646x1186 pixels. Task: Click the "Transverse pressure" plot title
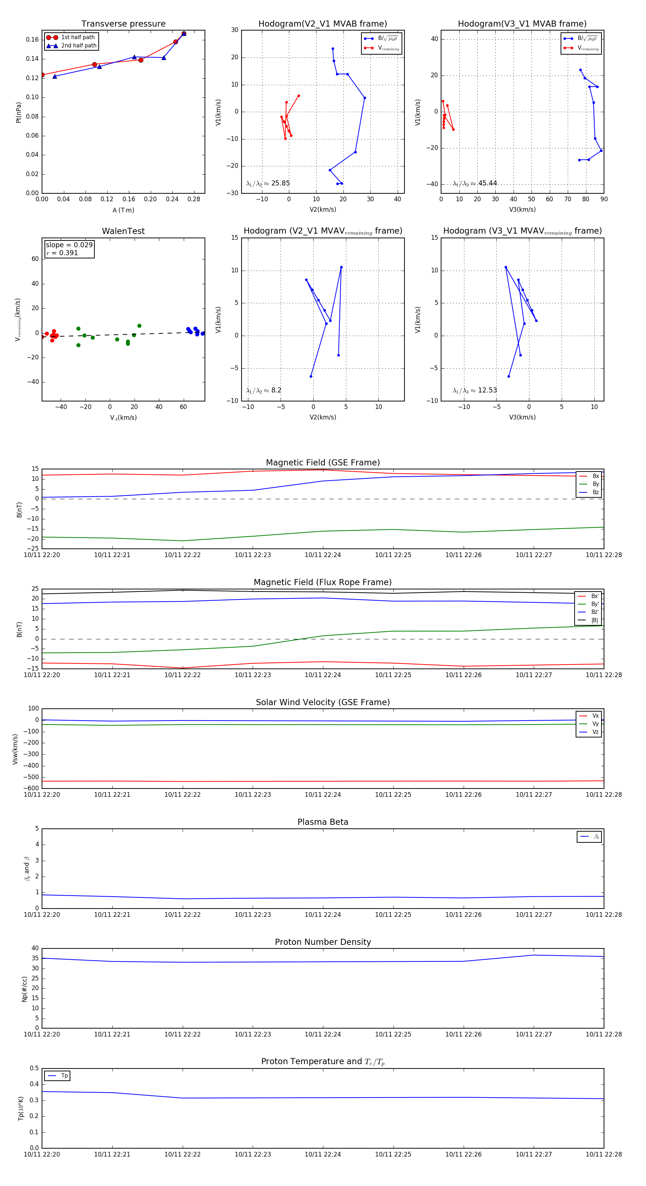point(123,24)
